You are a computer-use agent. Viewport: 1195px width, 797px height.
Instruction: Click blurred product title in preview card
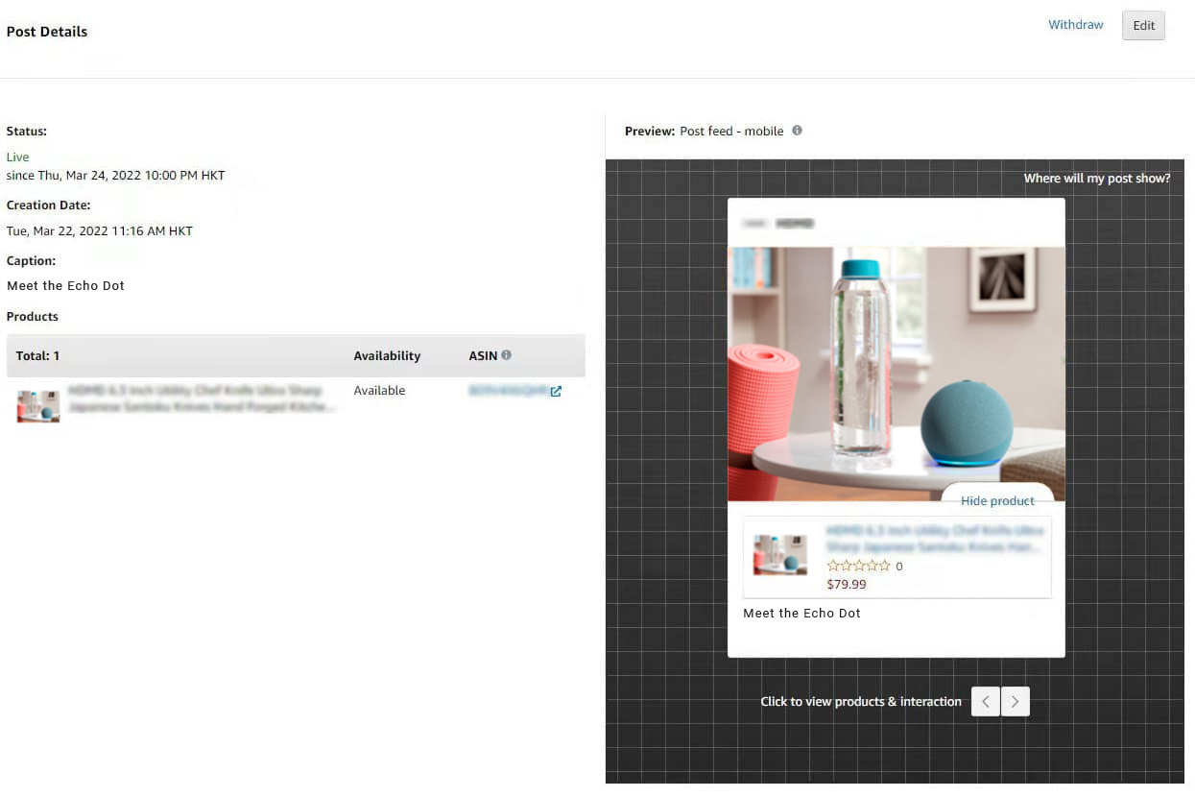coord(935,538)
